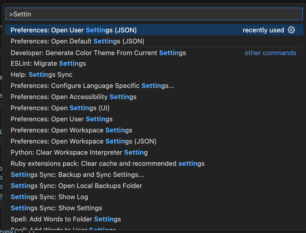Image resolution: width=306 pixels, height=233 pixels.
Task: Choose Open Workspace Settings (JSON)
Action: (83, 141)
